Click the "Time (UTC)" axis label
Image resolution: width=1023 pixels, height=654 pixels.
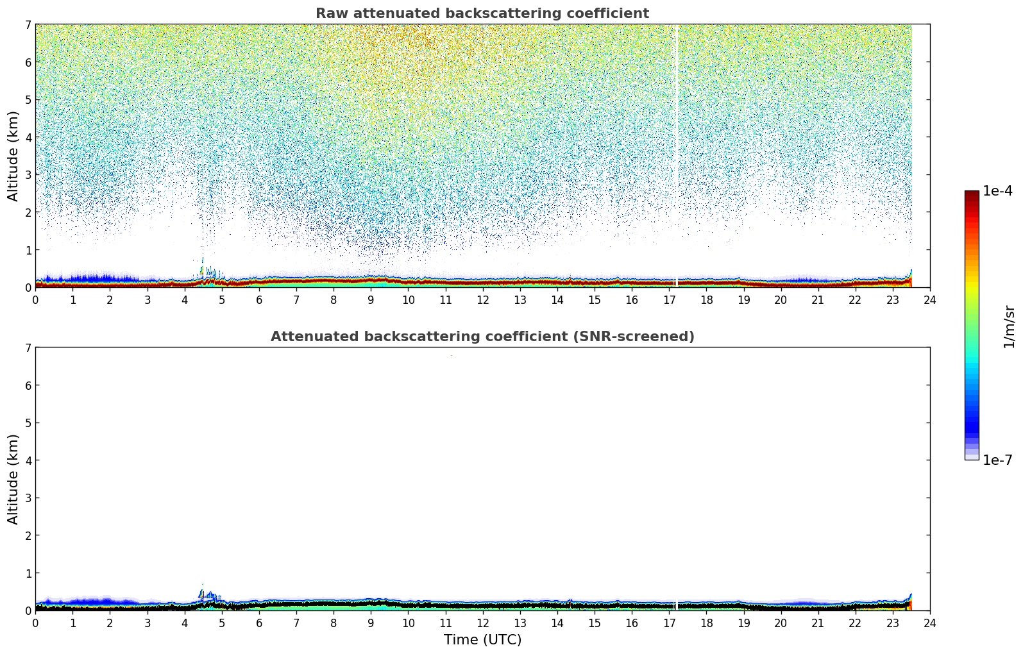click(x=482, y=640)
